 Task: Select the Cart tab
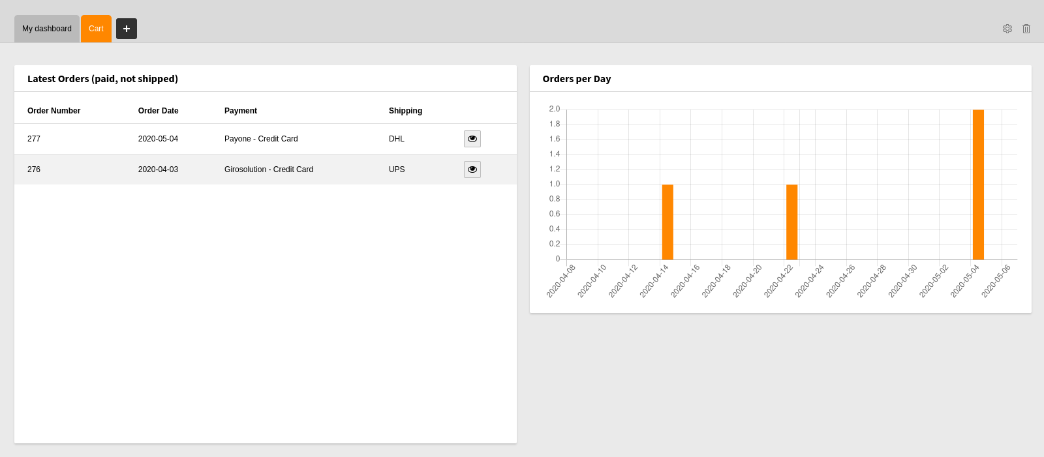click(96, 29)
